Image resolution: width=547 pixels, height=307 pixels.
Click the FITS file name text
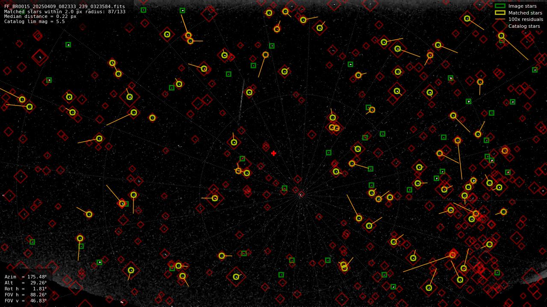tap(65, 6)
